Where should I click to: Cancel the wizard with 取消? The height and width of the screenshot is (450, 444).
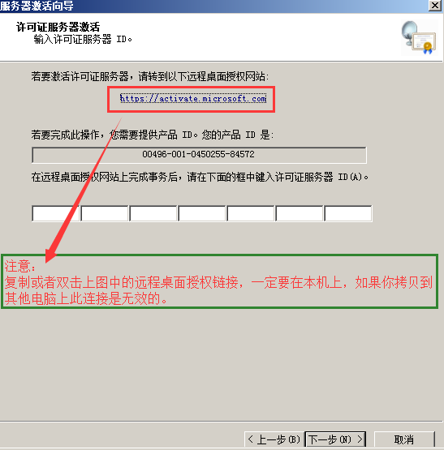tap(404, 439)
